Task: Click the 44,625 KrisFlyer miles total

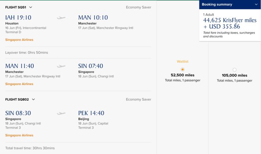Action: point(230,20)
